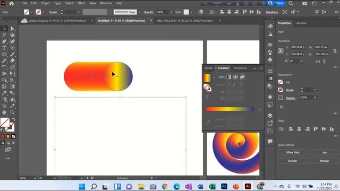
Task: Toggle constrain width and height proportions
Action: click(x=335, y=51)
